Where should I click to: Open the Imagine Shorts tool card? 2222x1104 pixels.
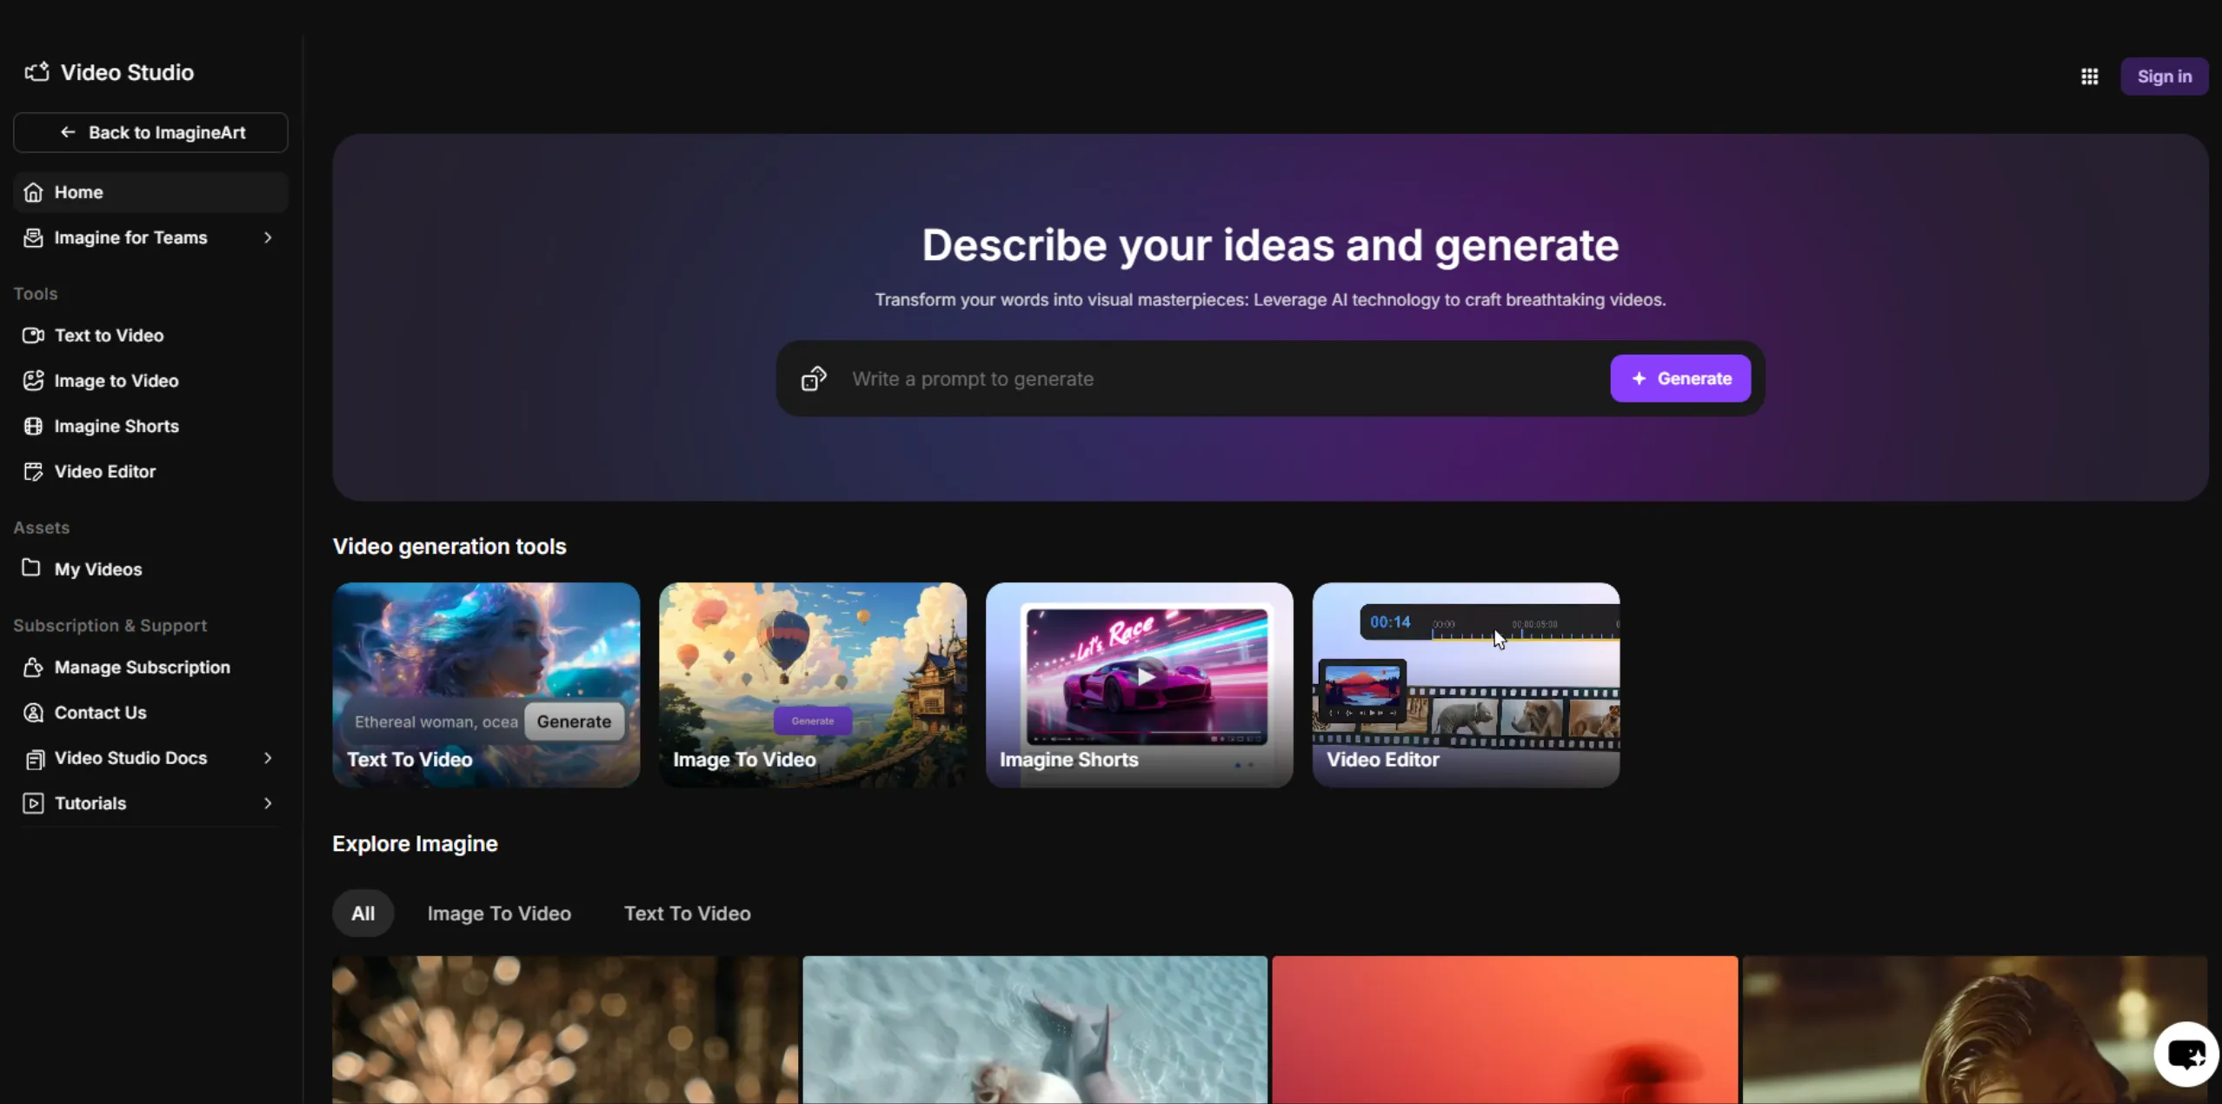pyautogui.click(x=1139, y=685)
